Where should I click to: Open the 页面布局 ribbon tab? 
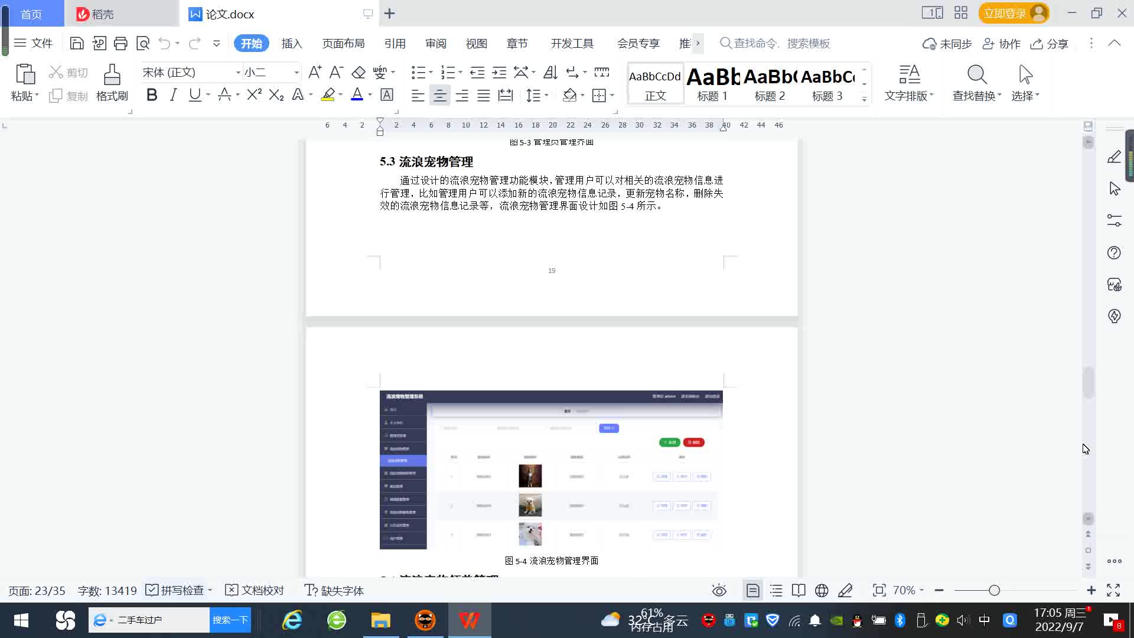click(343, 44)
